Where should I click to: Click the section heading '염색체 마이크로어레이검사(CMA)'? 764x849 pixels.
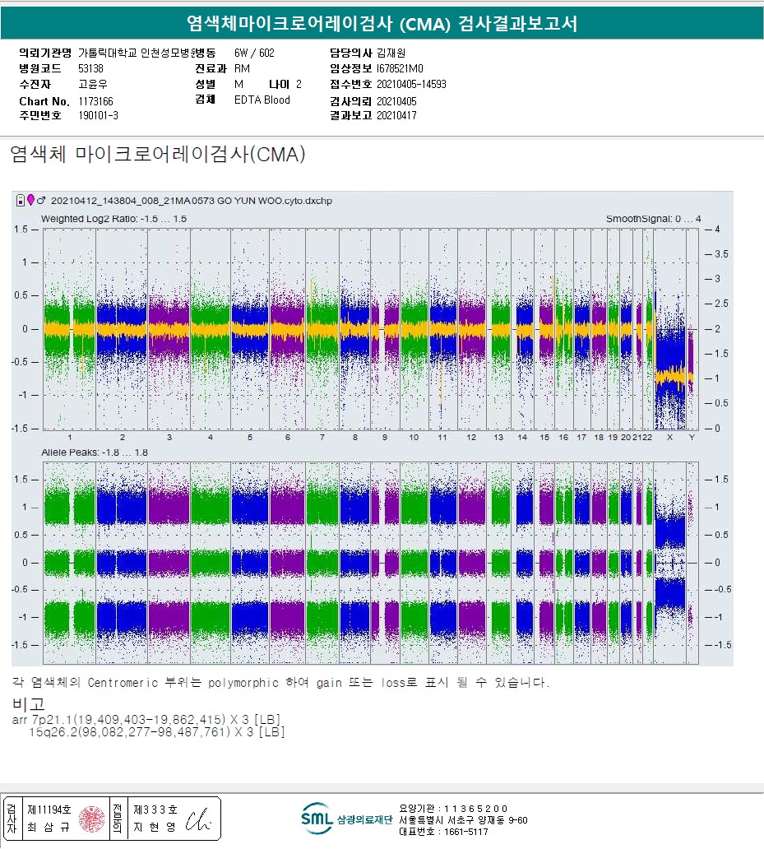[158, 155]
